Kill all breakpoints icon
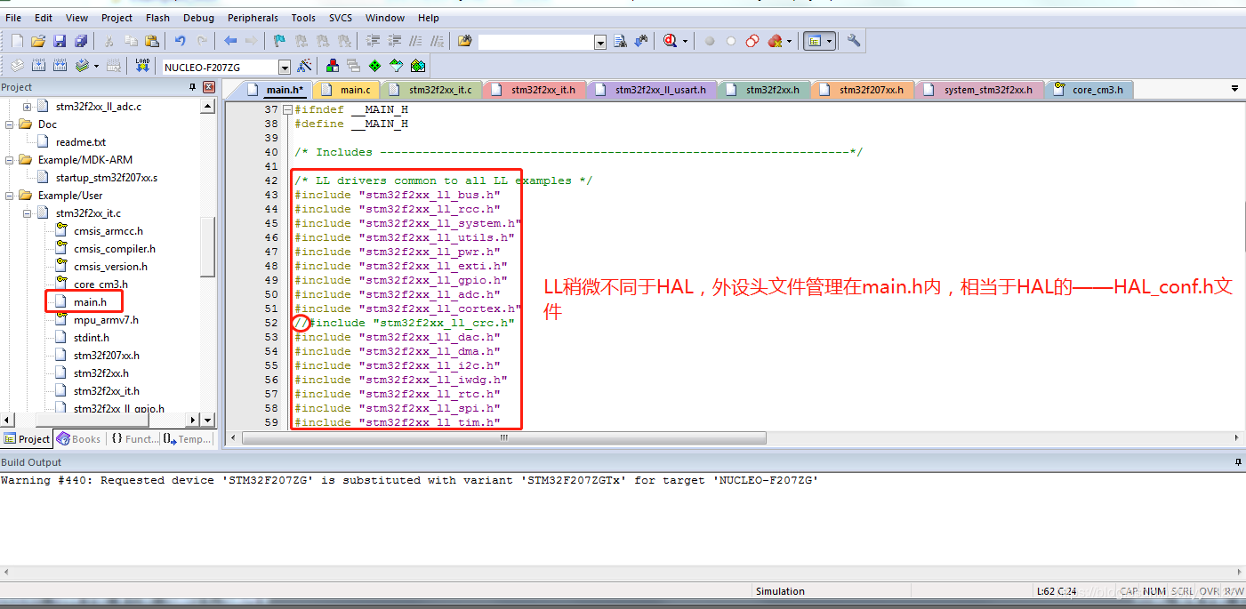 [775, 41]
